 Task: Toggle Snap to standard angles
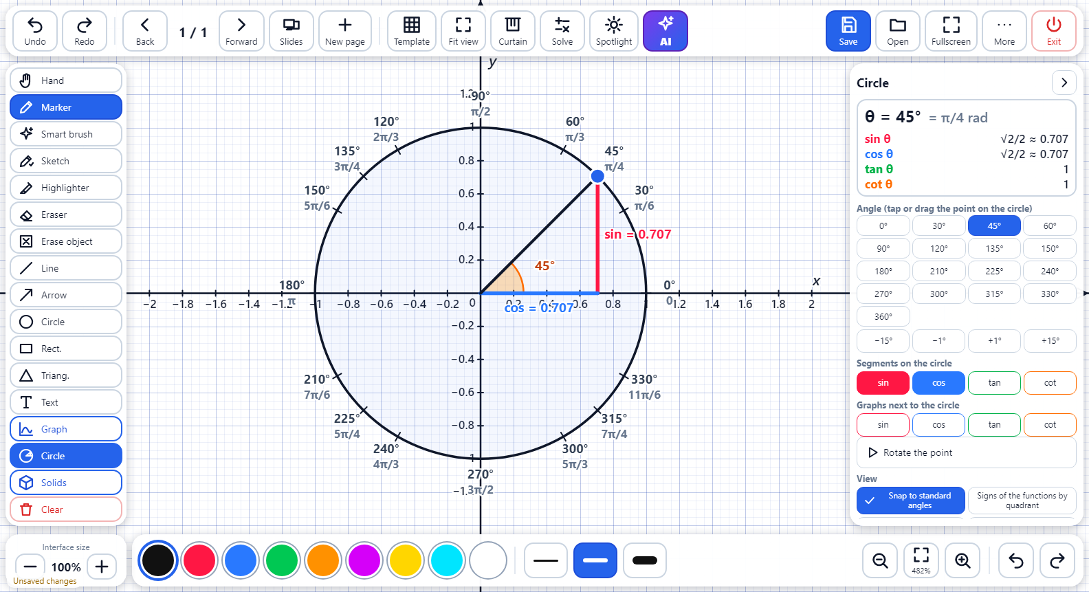[912, 501]
